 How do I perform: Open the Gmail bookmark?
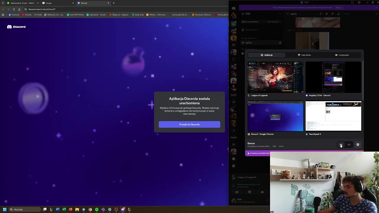click(x=38, y=15)
